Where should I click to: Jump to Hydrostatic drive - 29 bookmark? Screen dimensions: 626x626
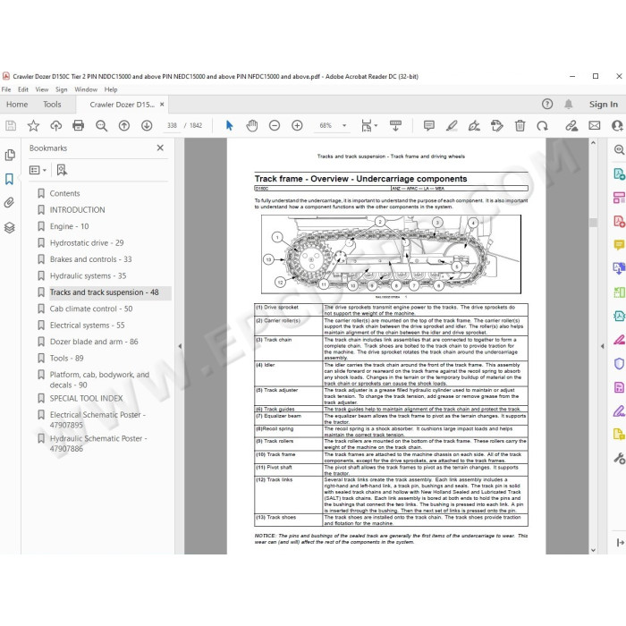tap(87, 242)
